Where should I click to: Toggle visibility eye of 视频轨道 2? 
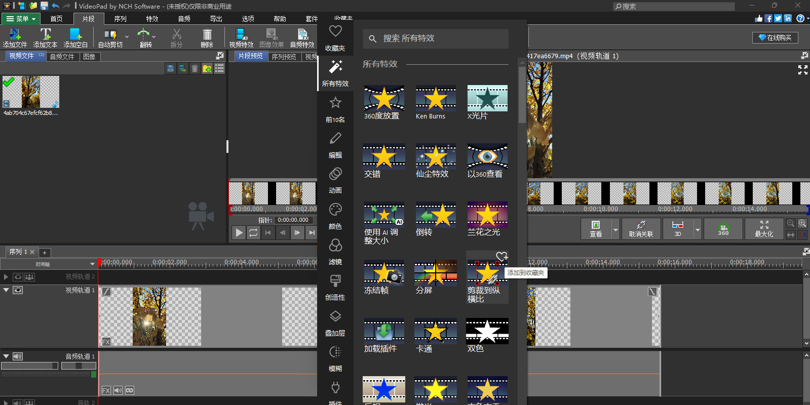(18, 277)
